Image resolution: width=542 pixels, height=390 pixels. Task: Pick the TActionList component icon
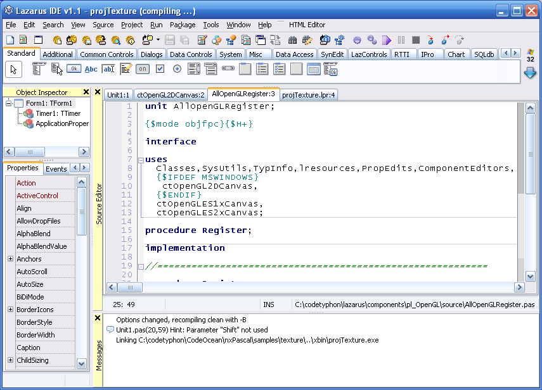(330, 68)
